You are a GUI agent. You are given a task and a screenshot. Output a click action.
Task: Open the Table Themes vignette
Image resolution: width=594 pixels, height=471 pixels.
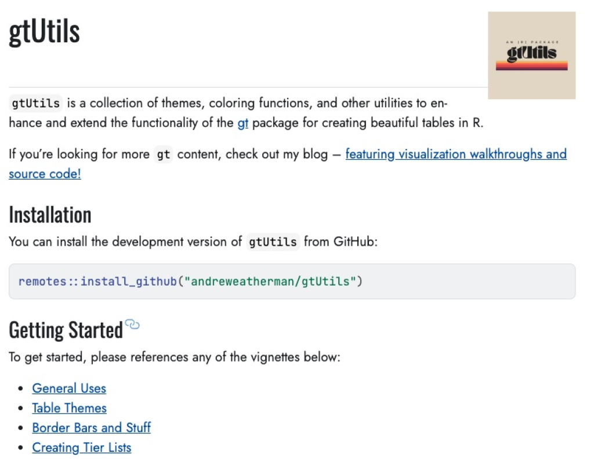70,408
